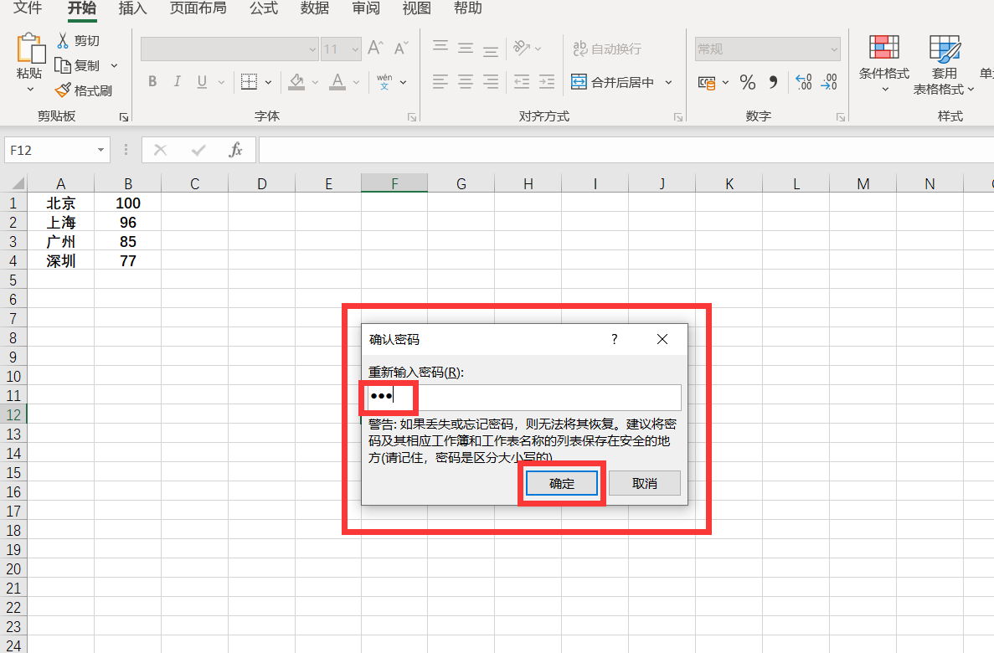The image size is (994, 653).
Task: Click the Copy (复制) icon
Action: tap(63, 65)
